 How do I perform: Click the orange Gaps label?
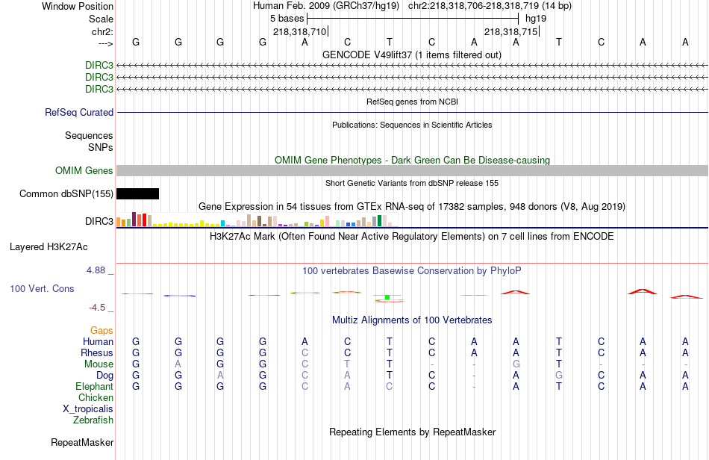pyautogui.click(x=101, y=330)
